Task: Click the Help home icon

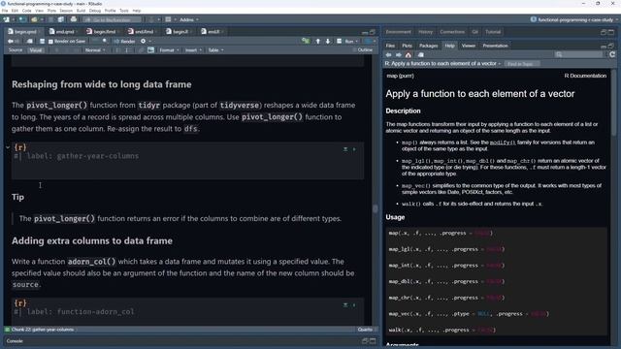Action: click(409, 55)
